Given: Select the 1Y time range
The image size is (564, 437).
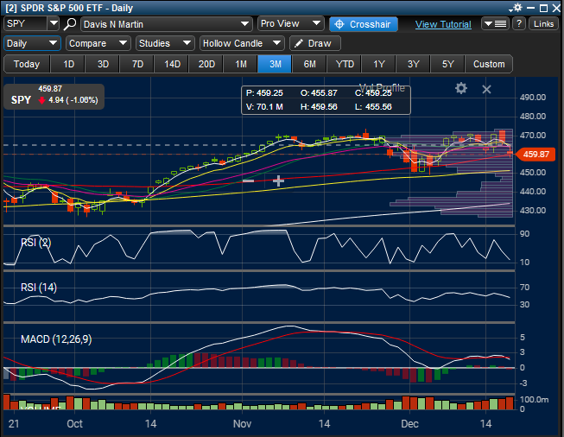Looking at the screenshot, I should (x=379, y=64).
